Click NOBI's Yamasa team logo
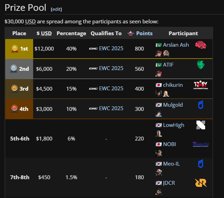Image resolution: width=224 pixels, height=198 pixels. 200,144
